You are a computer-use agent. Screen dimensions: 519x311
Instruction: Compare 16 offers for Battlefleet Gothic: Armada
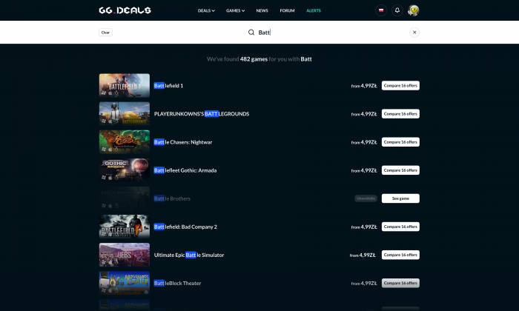coord(400,170)
